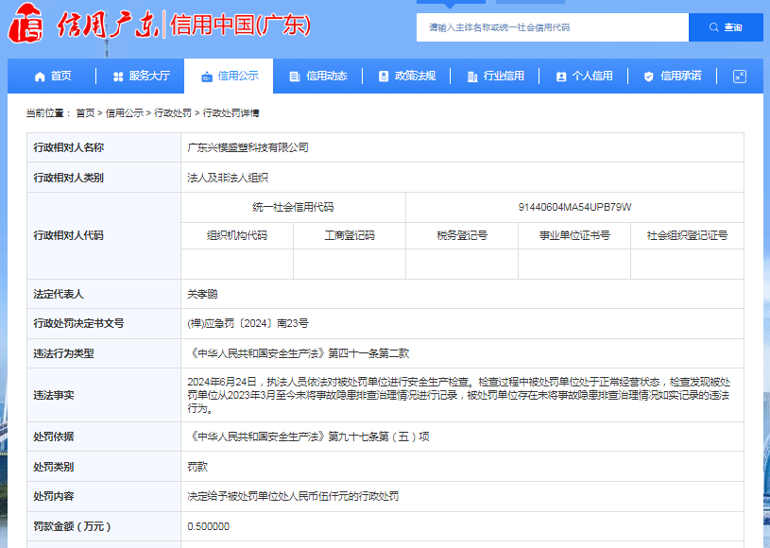This screenshot has height=548, width=770.
Task: Click the 首页 breadcrumb link
Action: (85, 113)
